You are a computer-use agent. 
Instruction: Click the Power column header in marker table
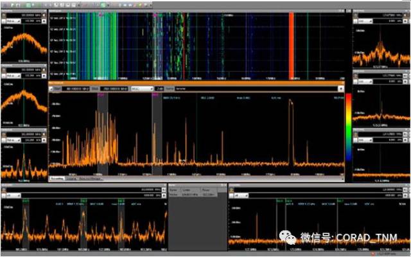coord(209,190)
